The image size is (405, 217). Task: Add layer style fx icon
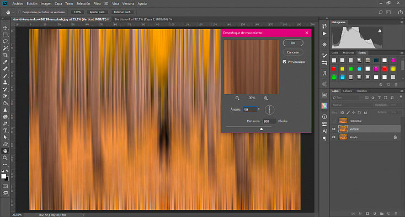pos(360,214)
